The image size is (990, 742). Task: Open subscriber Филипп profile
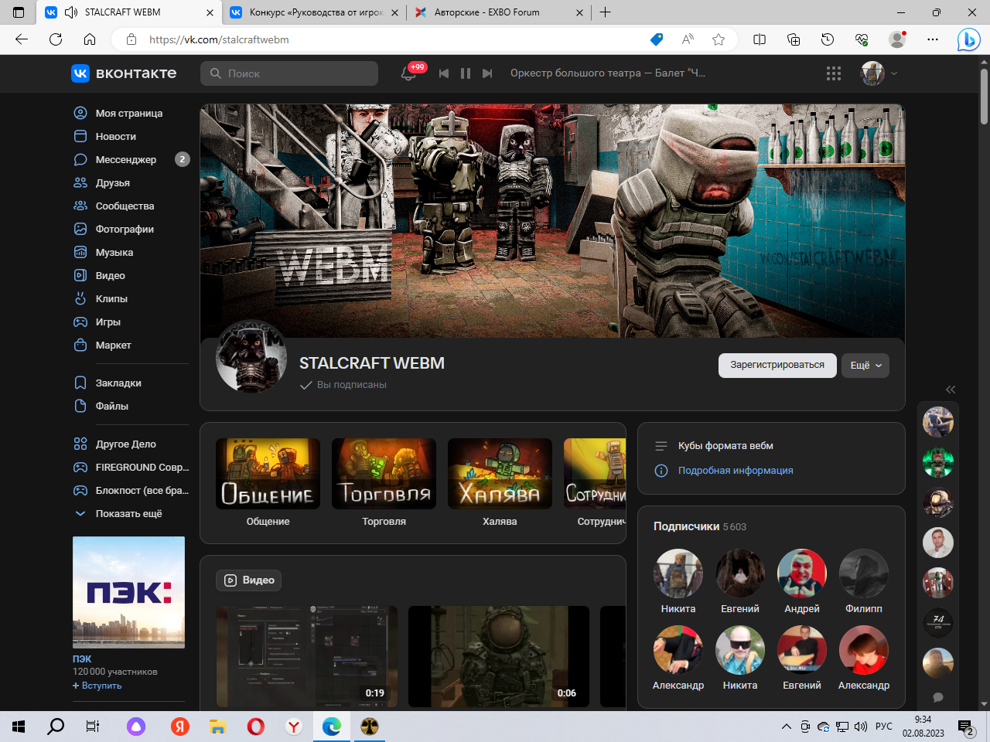(864, 581)
